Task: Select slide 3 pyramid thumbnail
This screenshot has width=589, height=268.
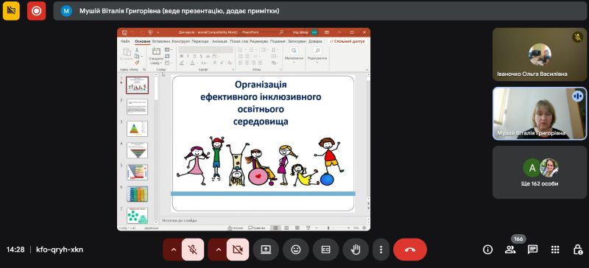Action: (137, 129)
